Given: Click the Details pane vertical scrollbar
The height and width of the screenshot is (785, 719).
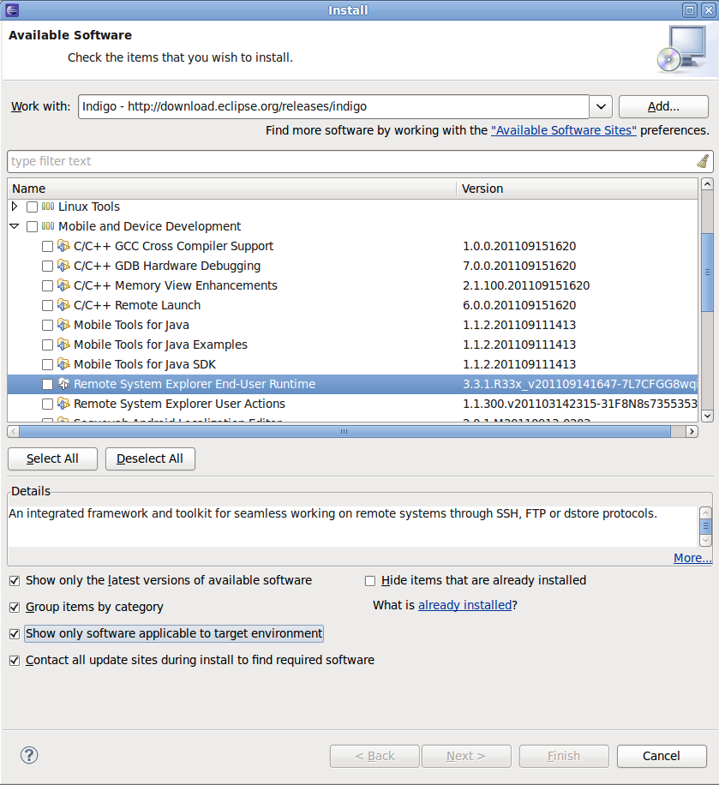Looking at the screenshot, I should tap(705, 526).
